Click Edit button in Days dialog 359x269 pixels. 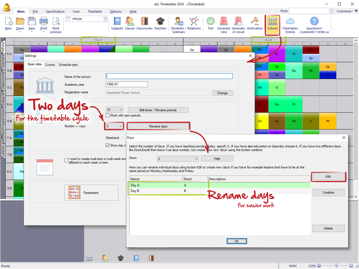328,177
